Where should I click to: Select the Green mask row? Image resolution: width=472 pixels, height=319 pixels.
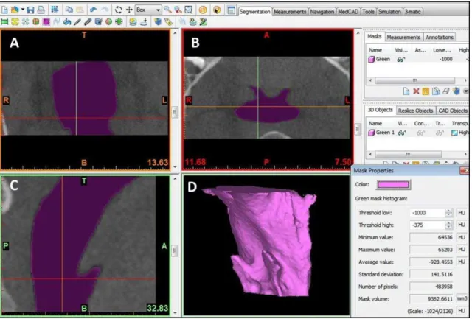pyautogui.click(x=418, y=60)
